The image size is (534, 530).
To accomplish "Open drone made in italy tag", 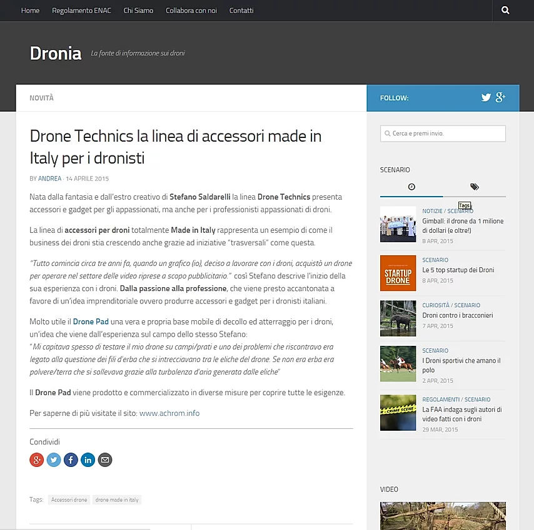I will pos(117,500).
